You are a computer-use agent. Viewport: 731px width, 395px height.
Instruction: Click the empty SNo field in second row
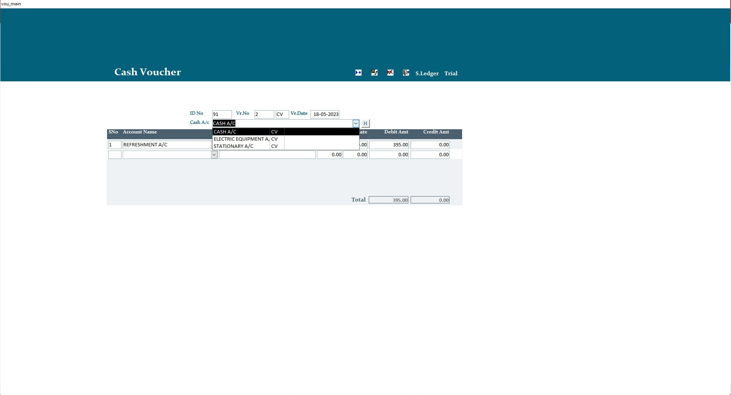[115, 155]
